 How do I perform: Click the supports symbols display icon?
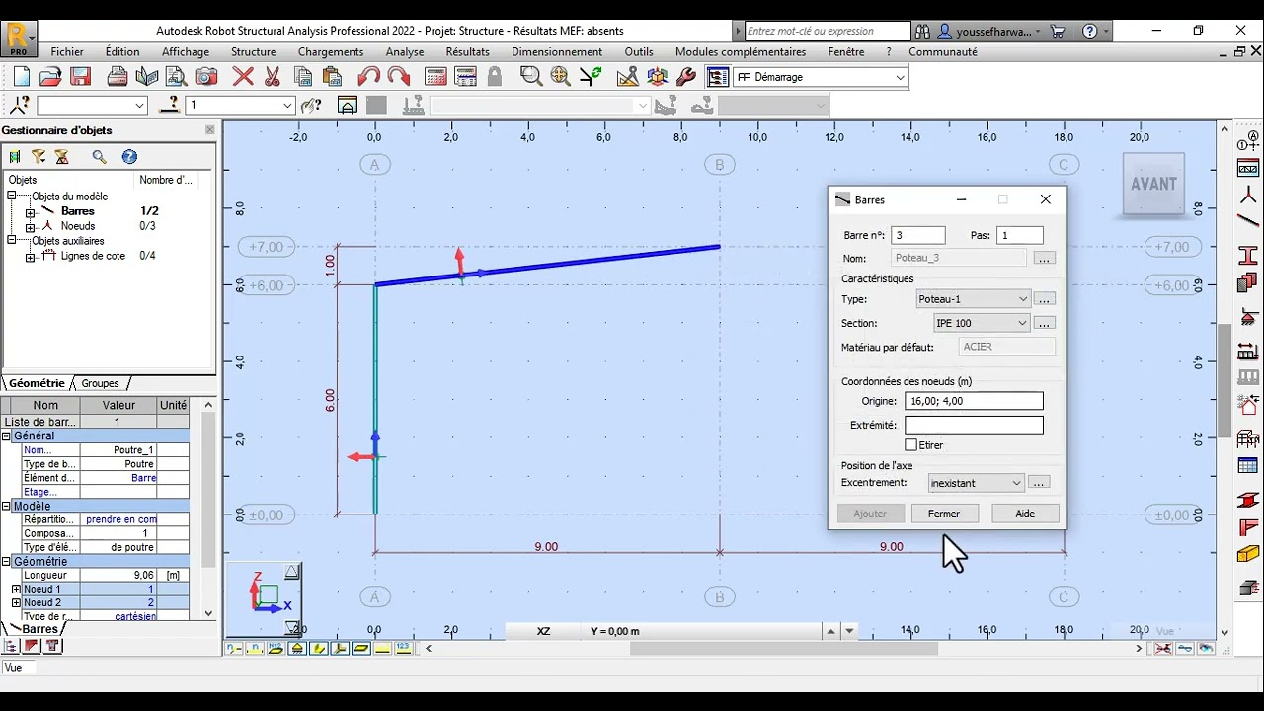[x=297, y=648]
